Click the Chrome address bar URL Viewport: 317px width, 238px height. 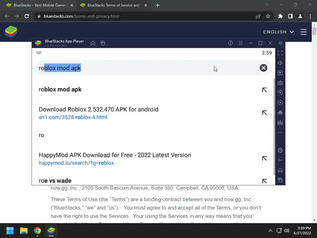[81, 16]
